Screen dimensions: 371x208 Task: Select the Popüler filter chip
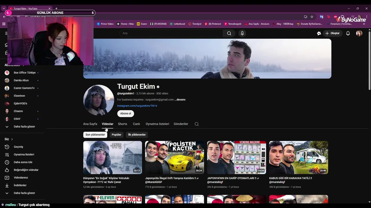pyautogui.click(x=117, y=135)
